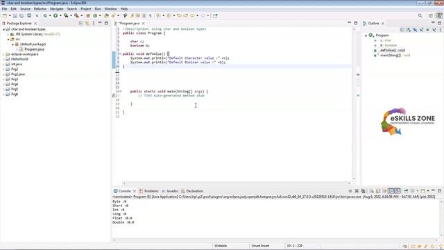Viewport: 444px width, 250px height.
Task: Toggle Link with Editor in Package Explorer
Action: 87,23
